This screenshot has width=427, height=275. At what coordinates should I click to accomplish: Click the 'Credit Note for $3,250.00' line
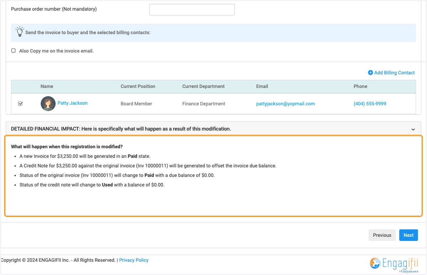pyautogui.click(x=148, y=166)
